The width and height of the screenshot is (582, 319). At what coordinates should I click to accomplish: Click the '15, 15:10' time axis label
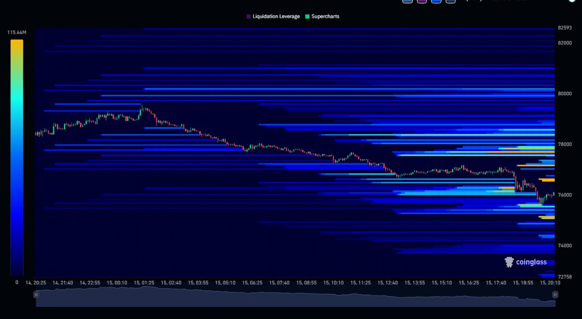click(x=443, y=282)
